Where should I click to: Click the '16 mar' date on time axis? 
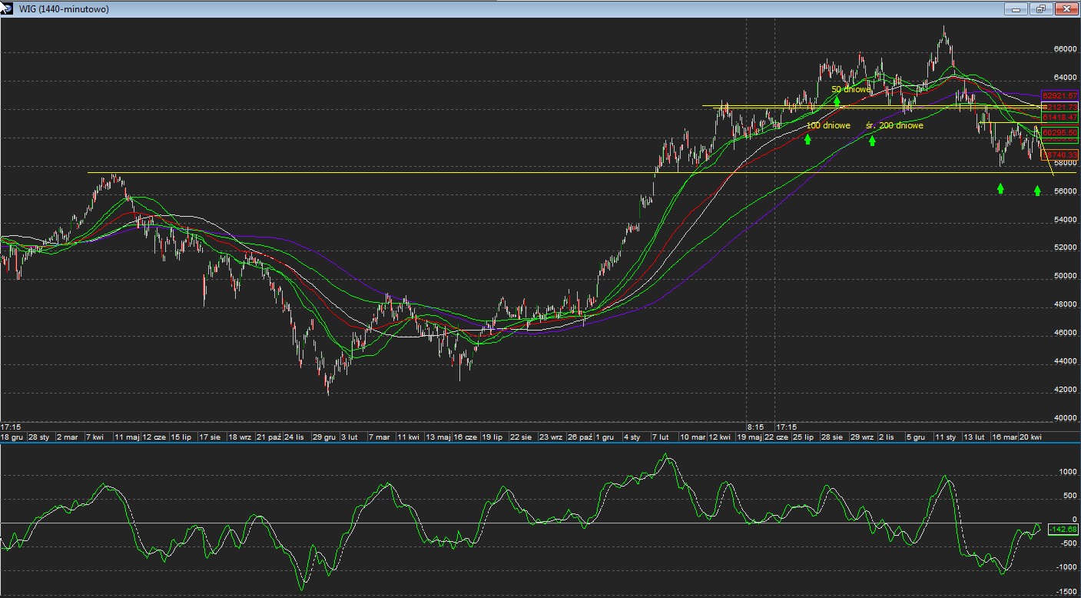coord(1003,437)
